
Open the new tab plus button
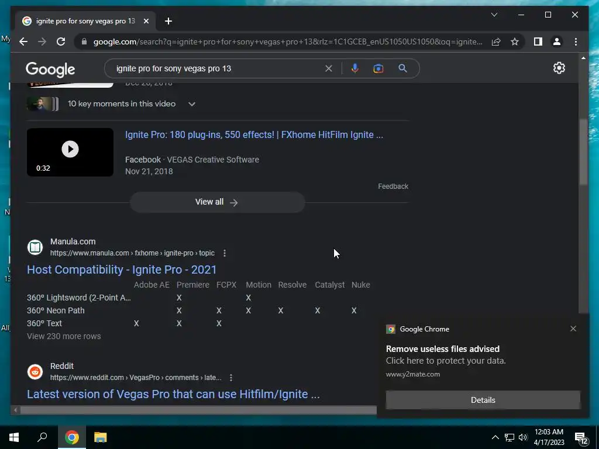pos(168,21)
